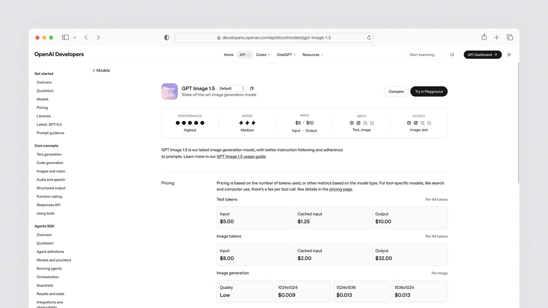This screenshot has width=548, height=308.
Task: Show the tab overview icon
Action: [x=510, y=37]
